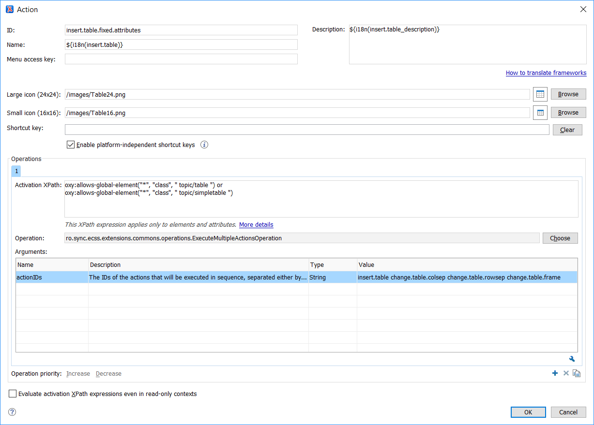Open How to translate frameworks link
The height and width of the screenshot is (425, 594).
tap(546, 73)
